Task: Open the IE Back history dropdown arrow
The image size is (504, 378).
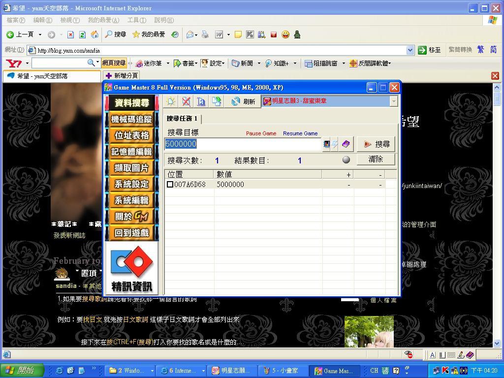Action: click(40, 34)
